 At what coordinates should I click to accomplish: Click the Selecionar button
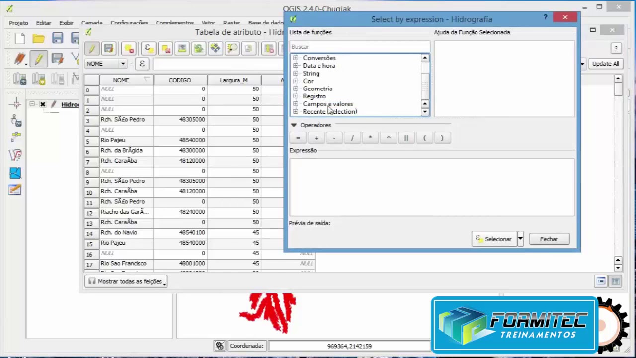(x=494, y=239)
